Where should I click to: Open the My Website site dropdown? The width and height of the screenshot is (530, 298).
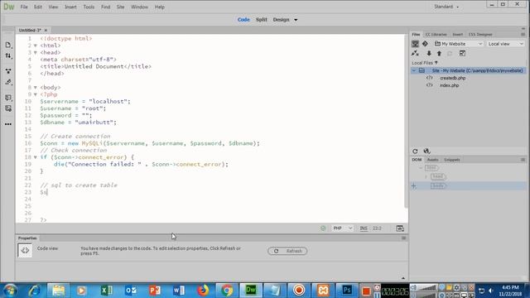coord(458,44)
